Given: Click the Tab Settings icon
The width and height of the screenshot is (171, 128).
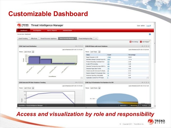Looking at the screenshot, I should 131,42.
